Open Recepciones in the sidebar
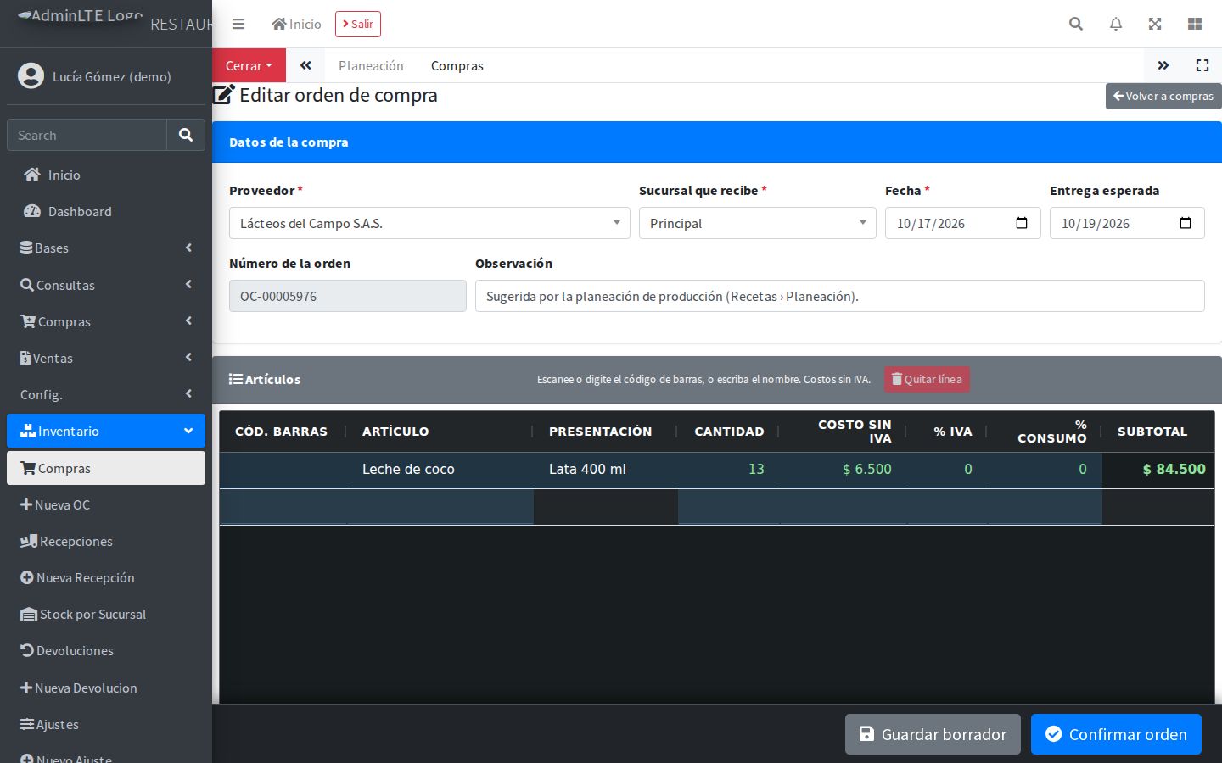 coord(106,541)
